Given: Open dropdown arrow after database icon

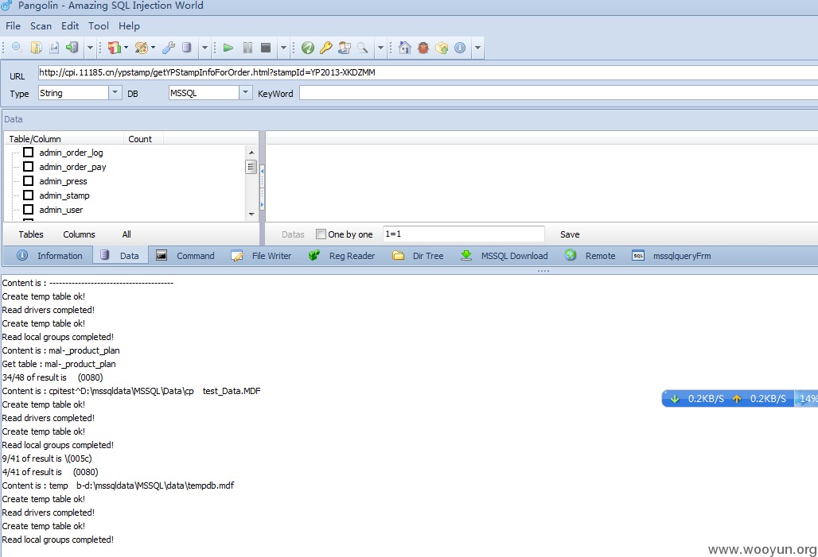Looking at the screenshot, I should [x=204, y=48].
